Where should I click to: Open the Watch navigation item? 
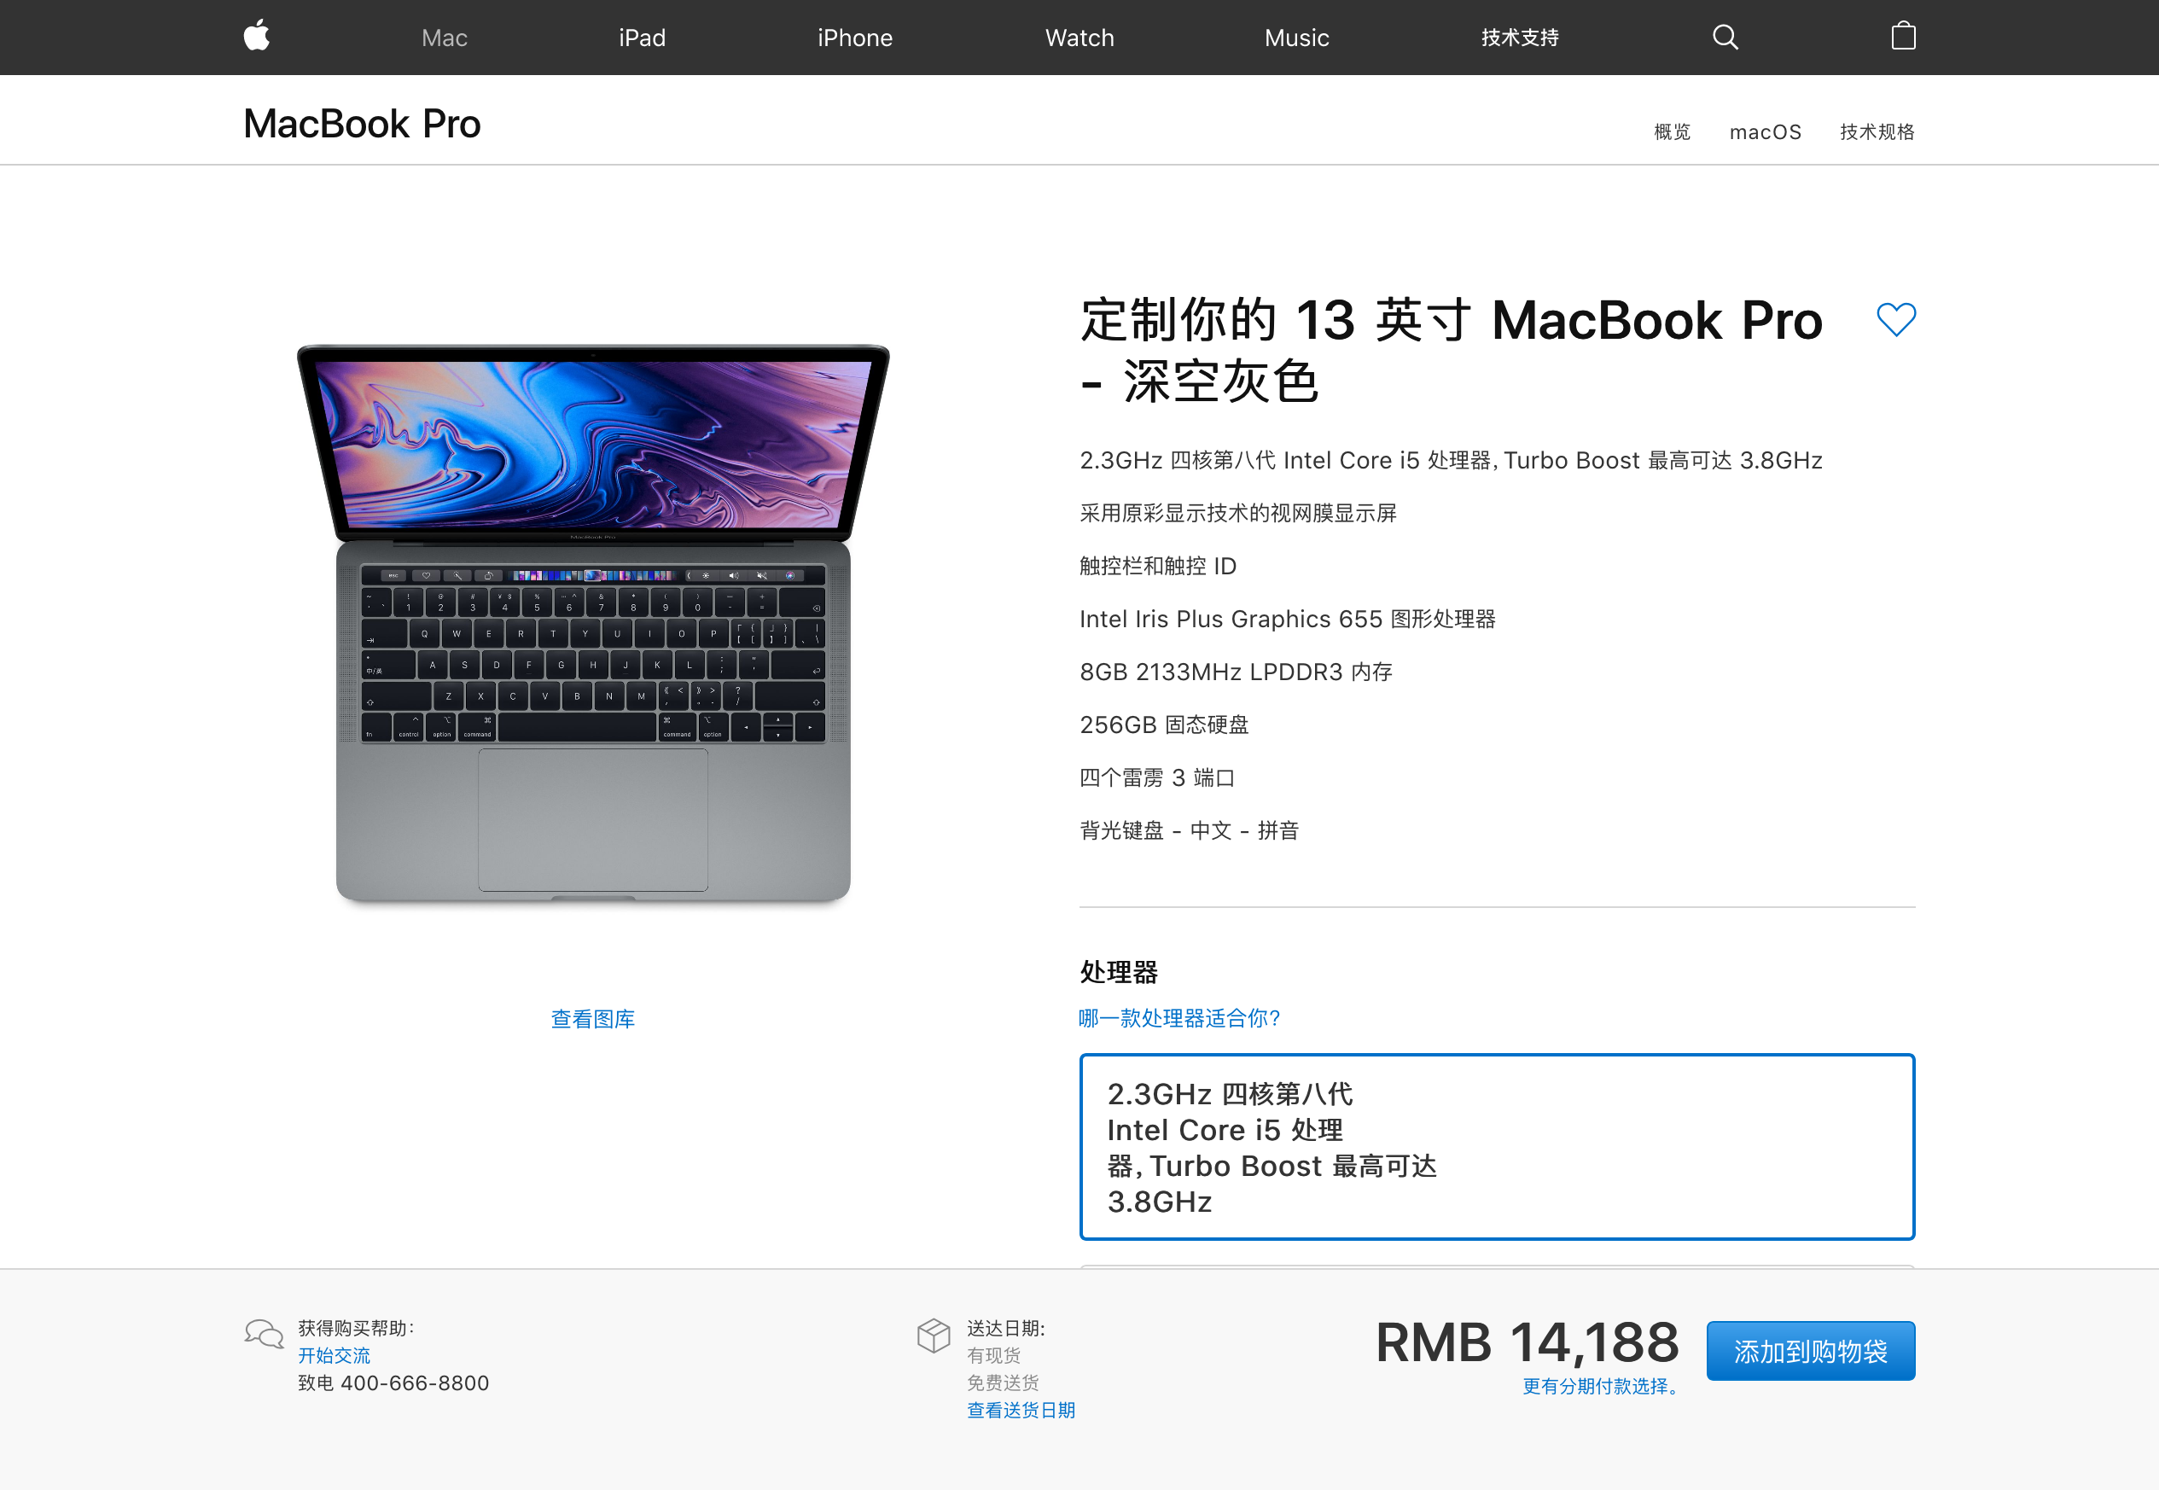point(1080,38)
